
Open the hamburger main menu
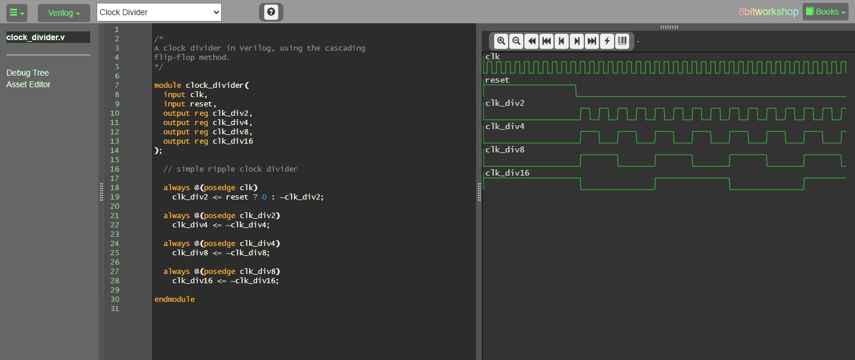[17, 12]
